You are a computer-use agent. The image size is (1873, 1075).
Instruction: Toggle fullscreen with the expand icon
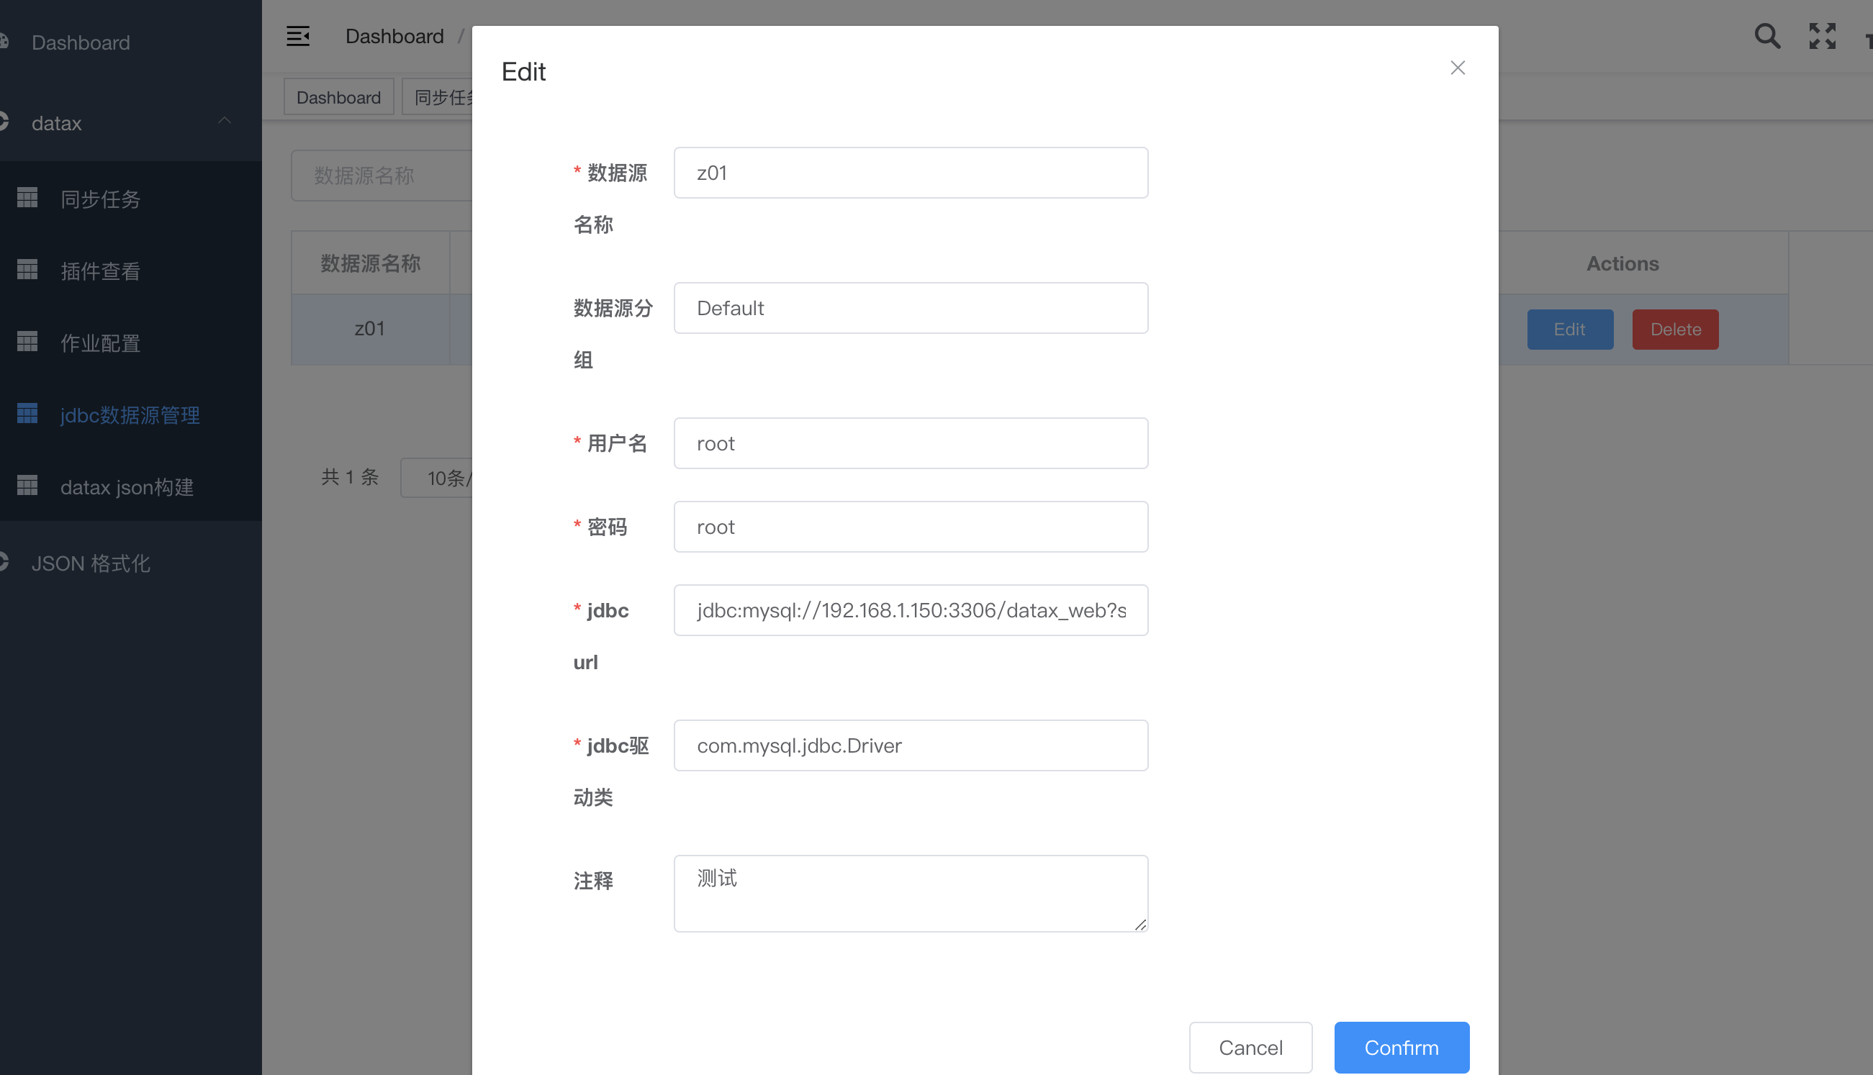click(1822, 36)
